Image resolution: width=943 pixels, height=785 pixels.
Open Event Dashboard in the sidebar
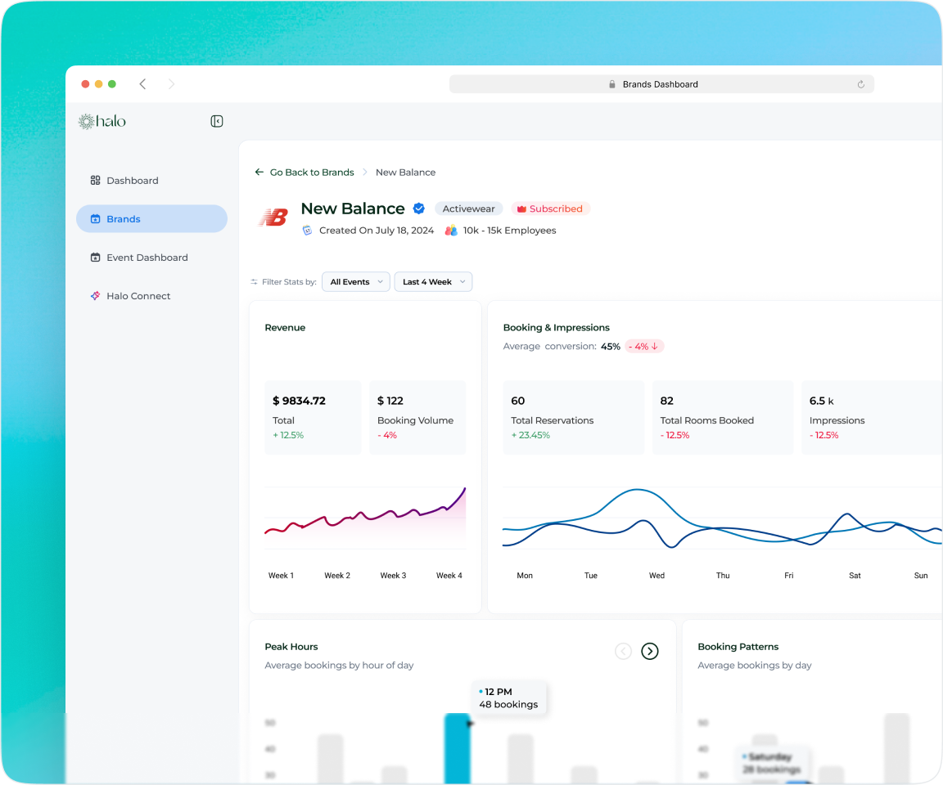point(151,257)
